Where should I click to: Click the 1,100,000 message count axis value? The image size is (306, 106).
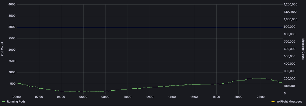[x=290, y=12]
